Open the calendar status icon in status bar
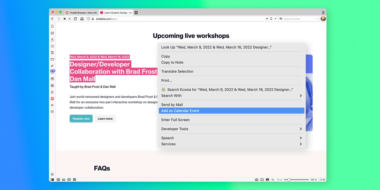Viewport: 380px width, 190px height. [x=74, y=180]
